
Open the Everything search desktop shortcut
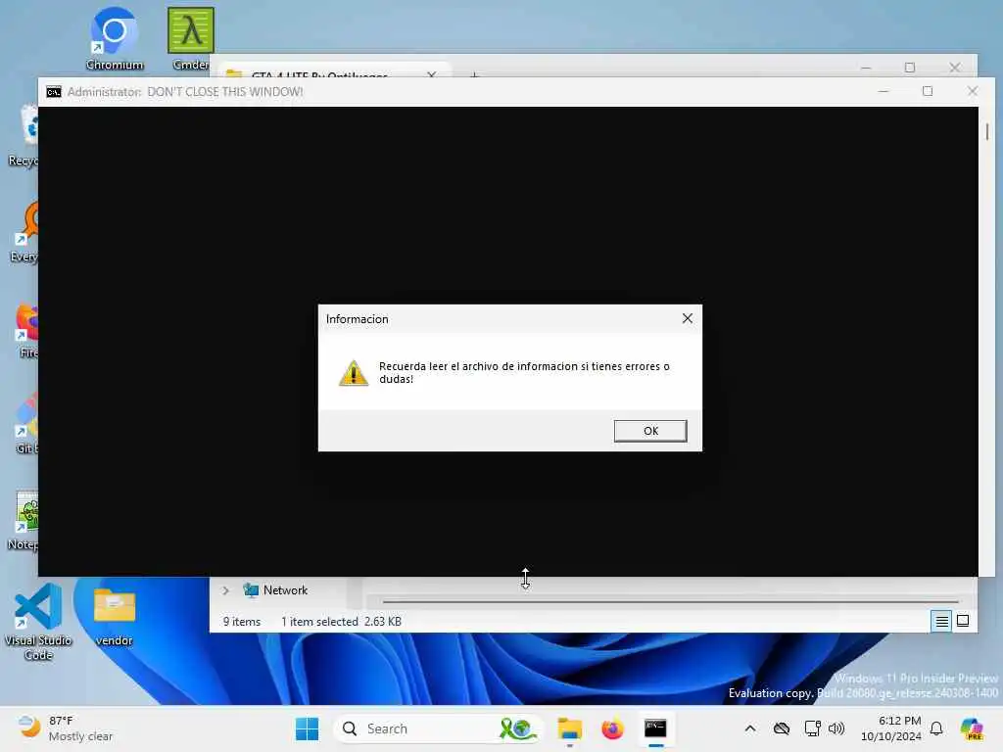pyautogui.click(x=24, y=232)
